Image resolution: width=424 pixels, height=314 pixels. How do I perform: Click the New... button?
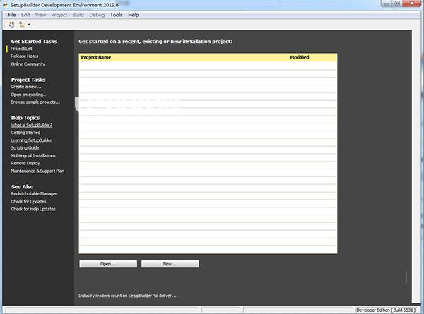tap(170, 264)
